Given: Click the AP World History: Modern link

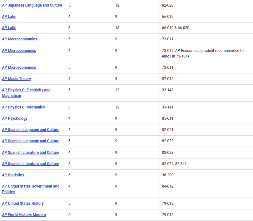Looking at the screenshot, I should point(24,215).
